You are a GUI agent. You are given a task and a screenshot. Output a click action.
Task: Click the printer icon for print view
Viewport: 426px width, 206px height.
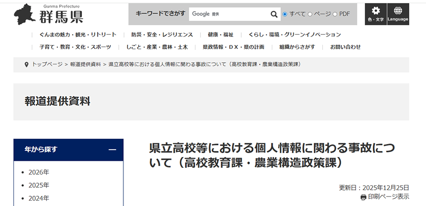click(x=363, y=197)
